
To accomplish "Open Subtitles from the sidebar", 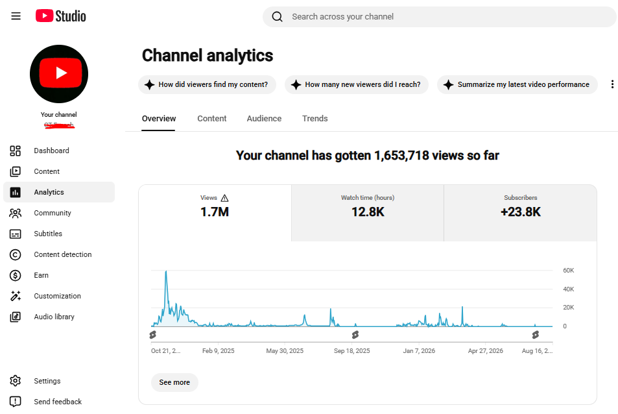I will (59, 234).
